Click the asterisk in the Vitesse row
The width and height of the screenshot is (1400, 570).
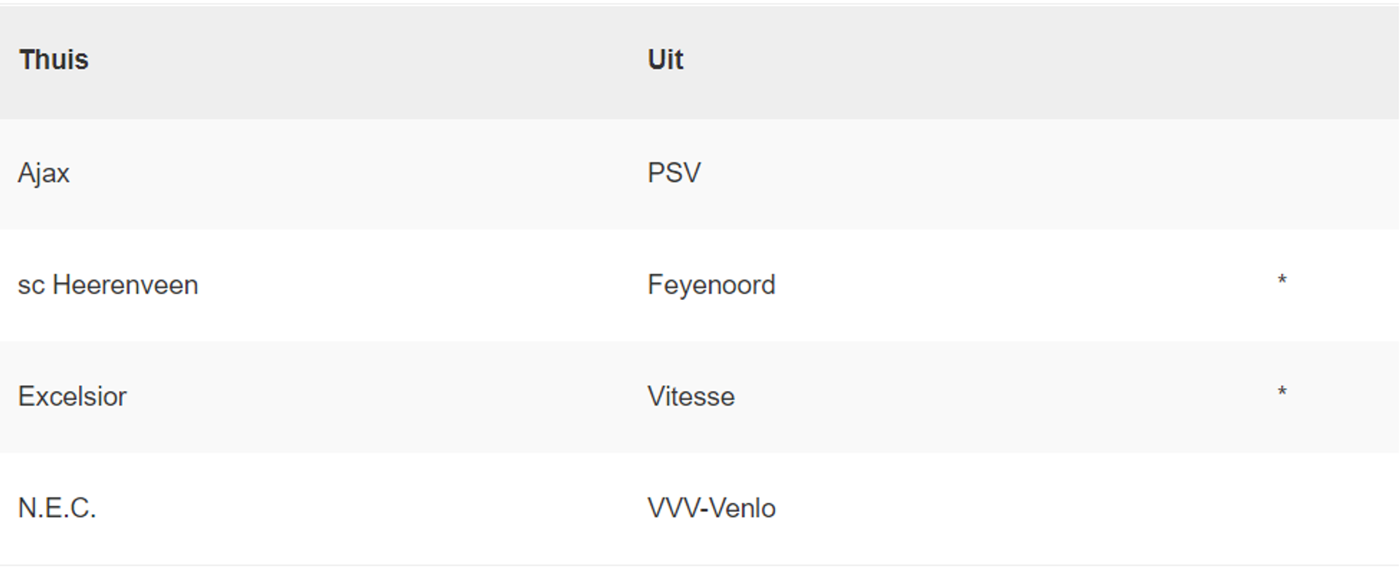tap(1282, 393)
